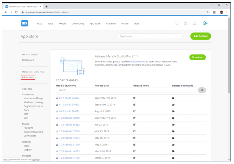
Task: Open release notes icon for 7.23.3
Action: [x=134, y=151]
